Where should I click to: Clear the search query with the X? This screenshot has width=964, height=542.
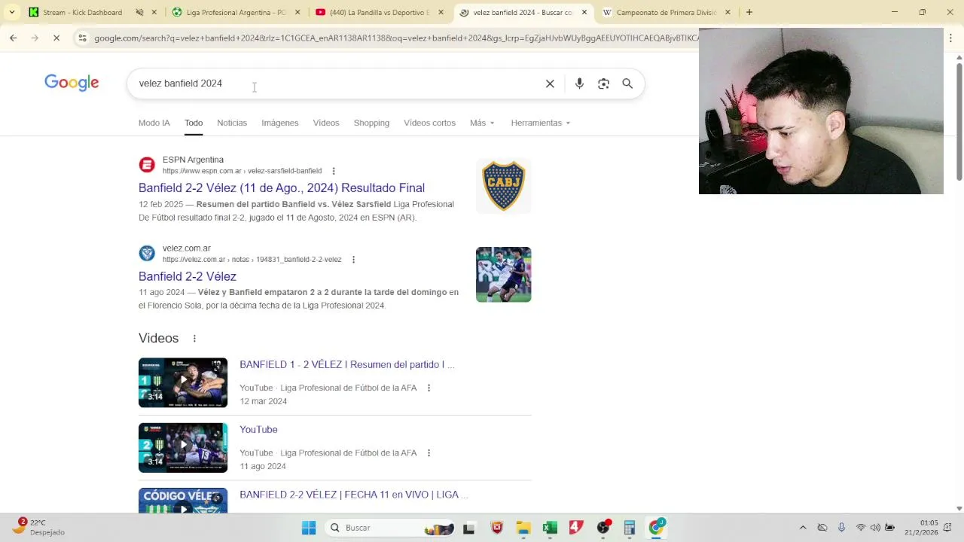point(550,84)
